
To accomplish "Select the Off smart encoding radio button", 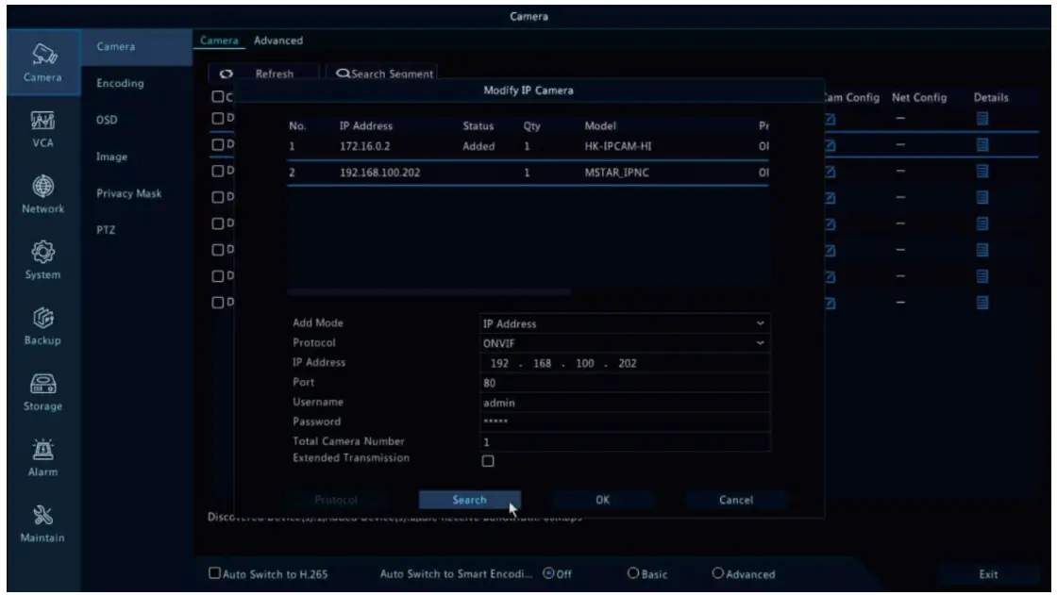I will click(x=548, y=572).
